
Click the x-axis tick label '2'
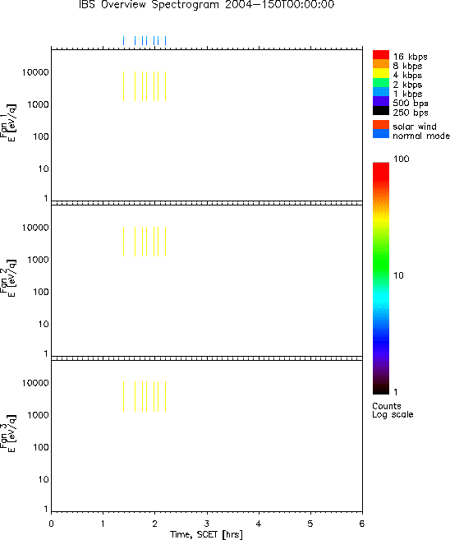pos(155,524)
